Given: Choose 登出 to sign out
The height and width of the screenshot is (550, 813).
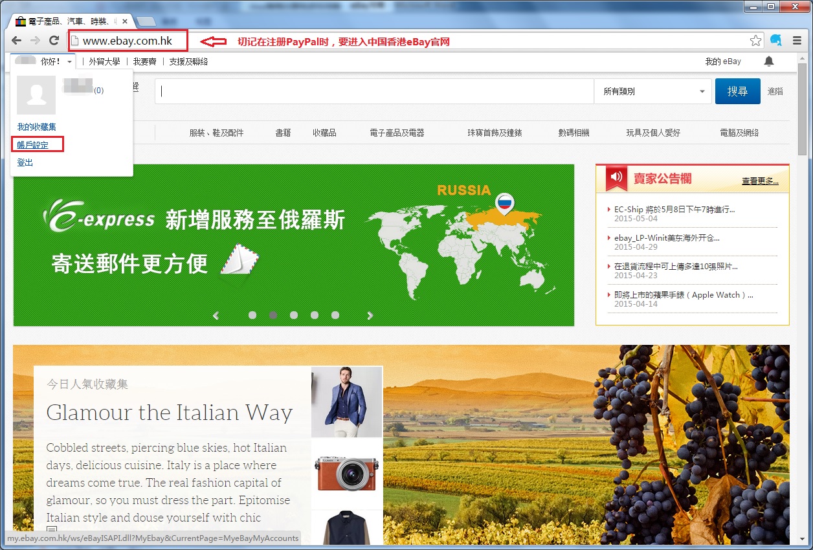Looking at the screenshot, I should click(x=25, y=162).
